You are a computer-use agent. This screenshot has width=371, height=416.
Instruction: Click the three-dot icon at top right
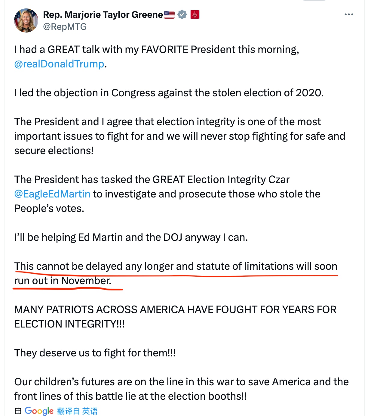click(348, 14)
